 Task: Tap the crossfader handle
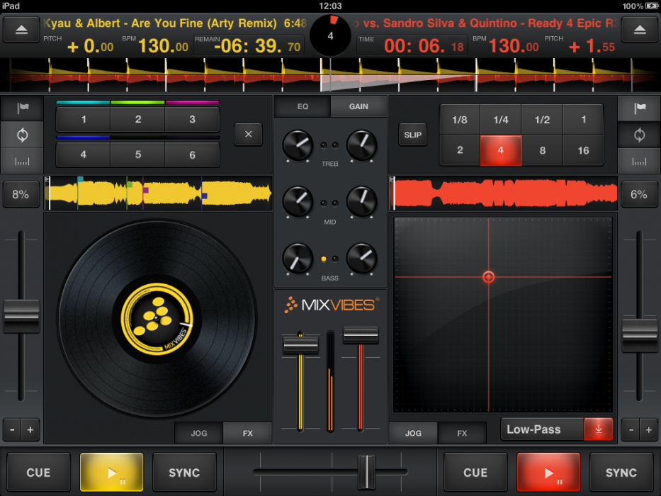pos(366,472)
